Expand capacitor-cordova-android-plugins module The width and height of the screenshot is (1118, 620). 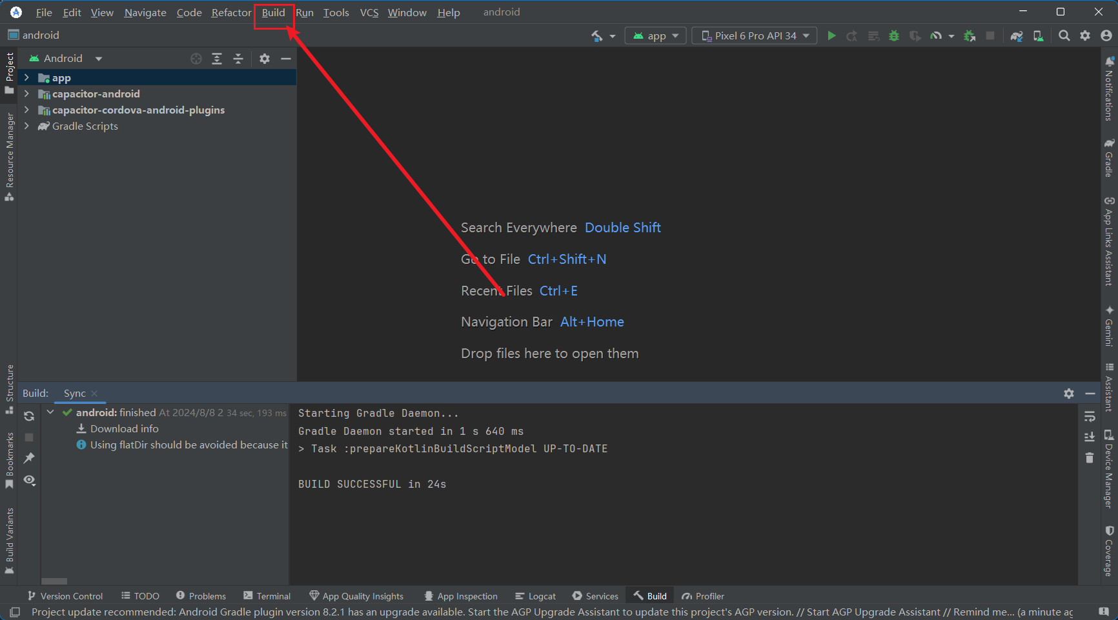point(26,110)
